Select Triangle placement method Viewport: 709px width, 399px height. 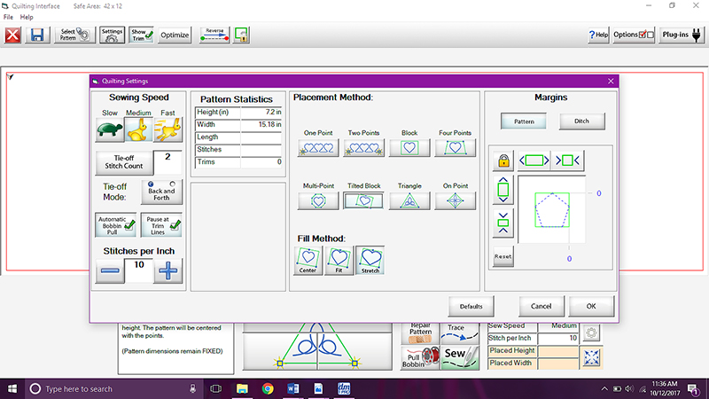coord(409,200)
